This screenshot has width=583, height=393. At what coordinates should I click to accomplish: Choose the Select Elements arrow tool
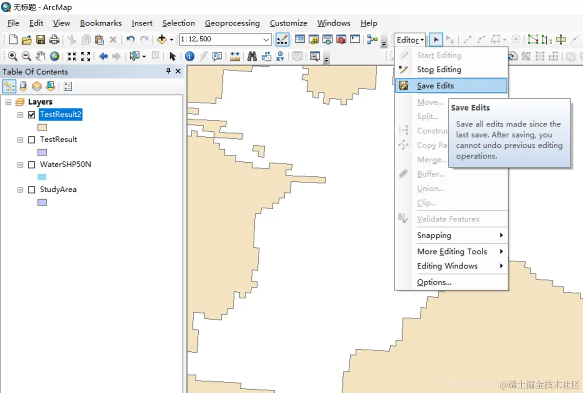click(172, 56)
